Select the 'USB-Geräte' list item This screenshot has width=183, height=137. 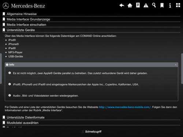16,57
